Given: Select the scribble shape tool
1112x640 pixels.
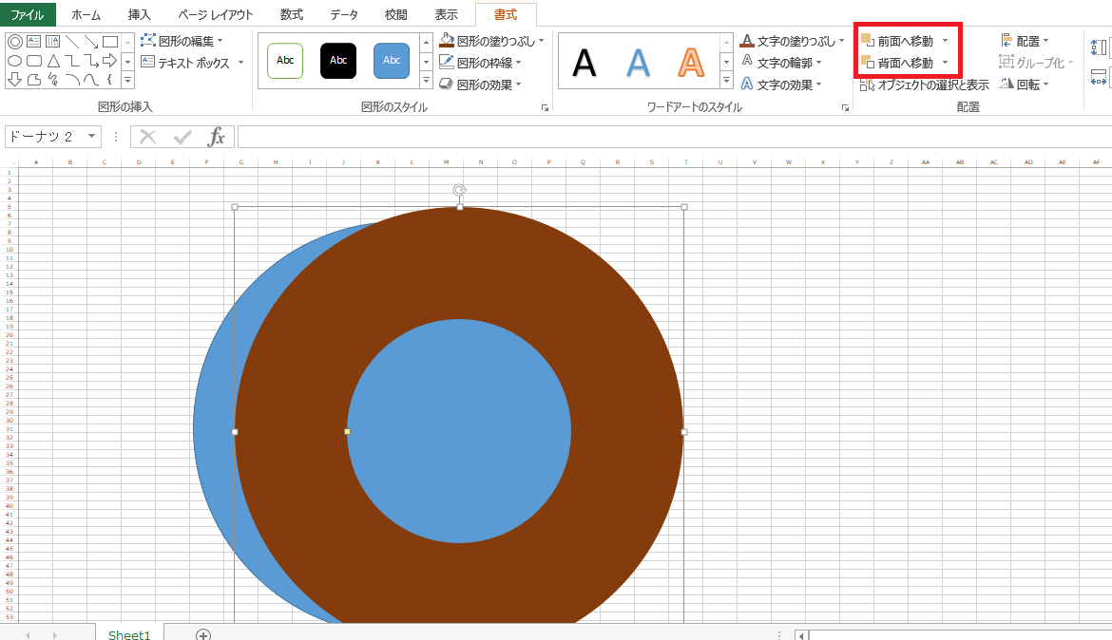Looking at the screenshot, I should (x=52, y=80).
